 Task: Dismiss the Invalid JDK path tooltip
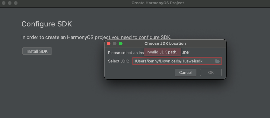(163, 52)
